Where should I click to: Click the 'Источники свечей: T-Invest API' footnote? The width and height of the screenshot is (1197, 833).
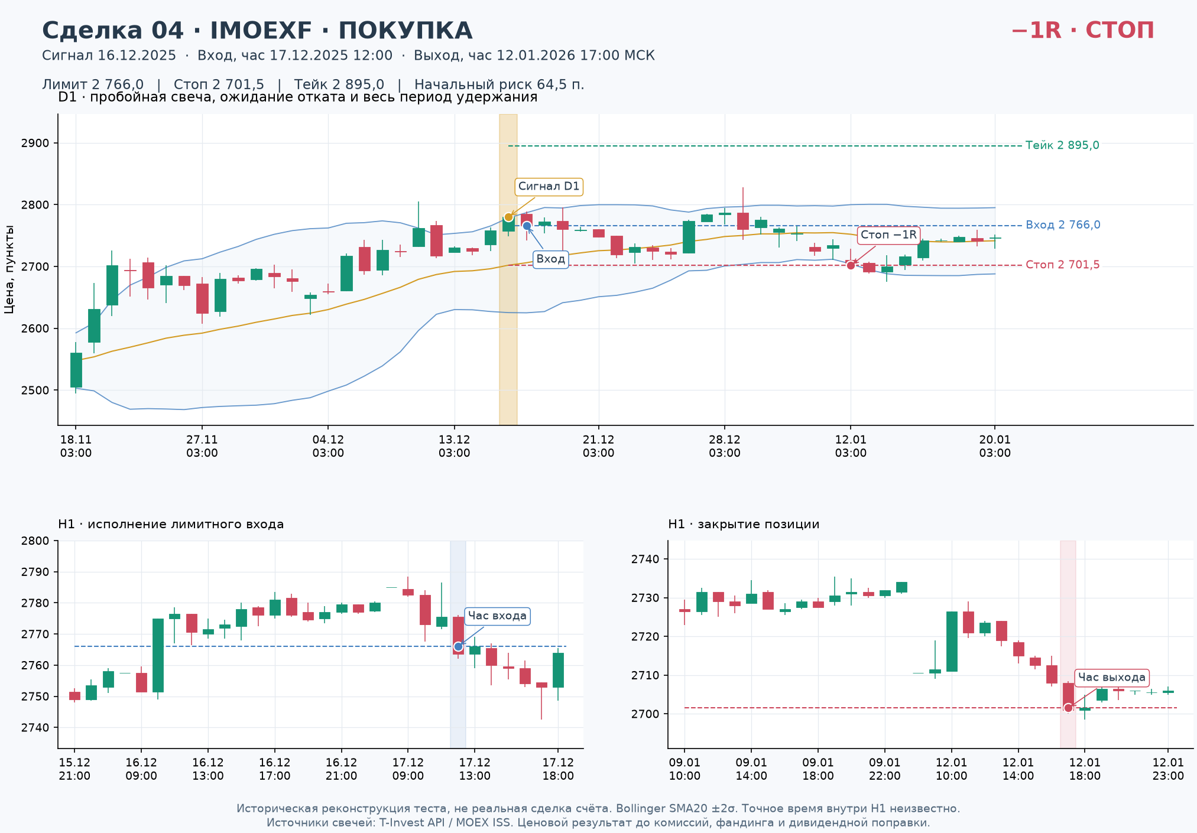coord(598,823)
